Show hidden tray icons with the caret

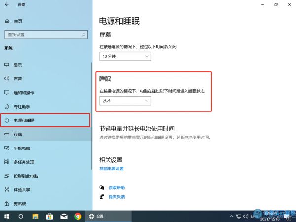coord(232,216)
